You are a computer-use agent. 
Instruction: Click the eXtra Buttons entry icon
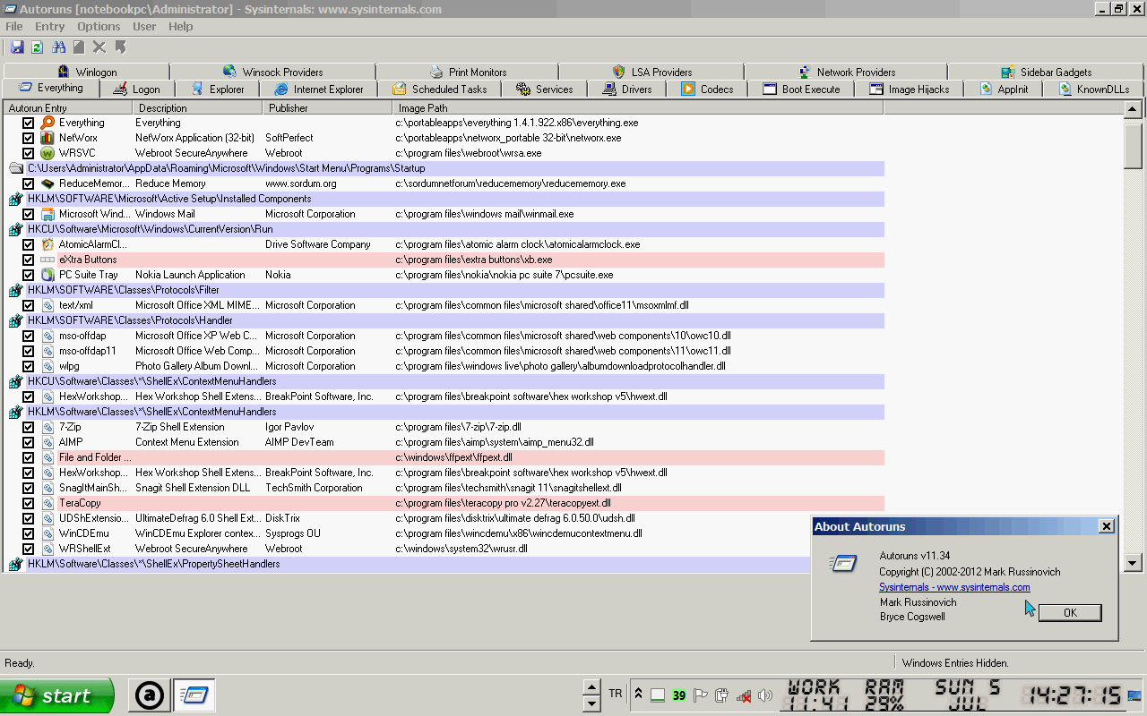point(48,260)
